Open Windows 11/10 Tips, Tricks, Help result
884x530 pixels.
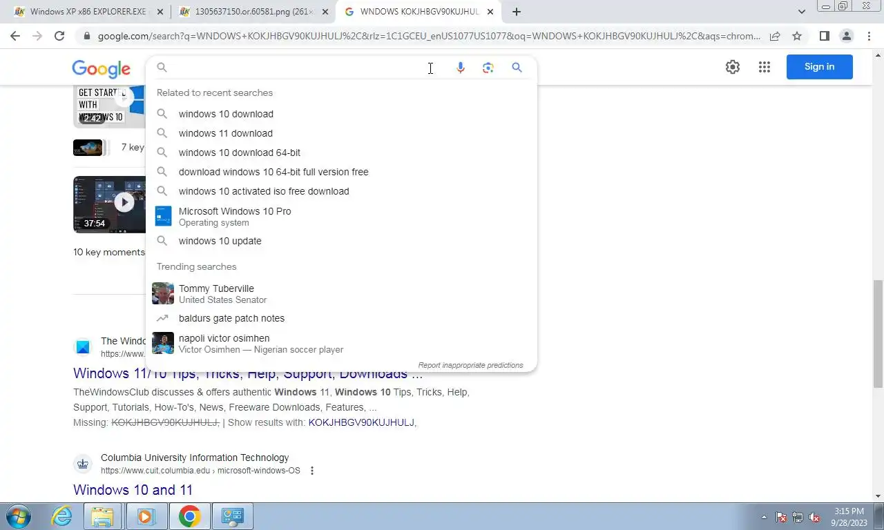(247, 374)
